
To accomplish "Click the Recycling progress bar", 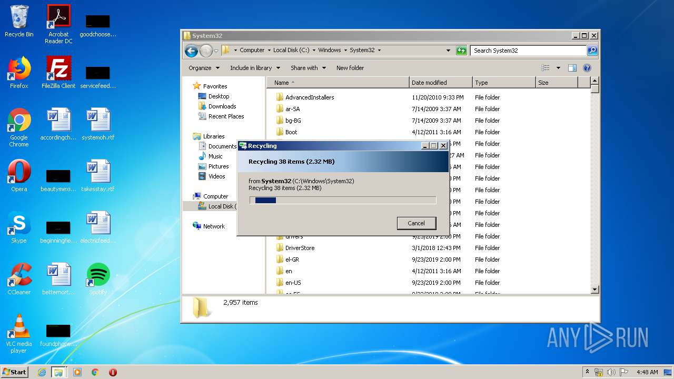I will tap(343, 200).
